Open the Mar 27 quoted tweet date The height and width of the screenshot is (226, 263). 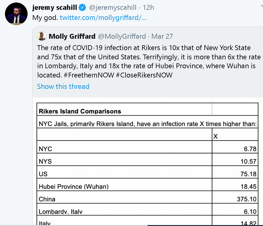[x=162, y=36]
